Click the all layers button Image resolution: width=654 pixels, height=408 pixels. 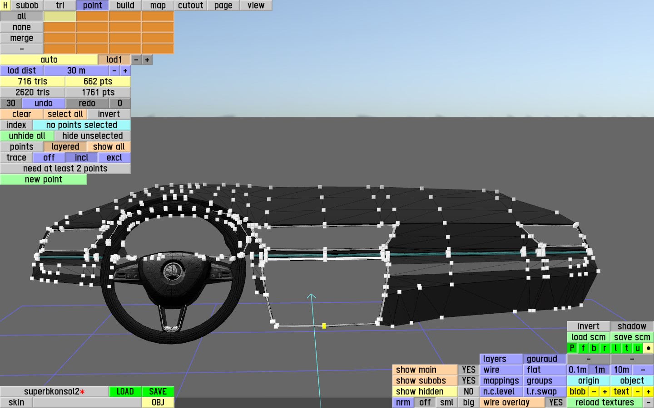(22, 16)
